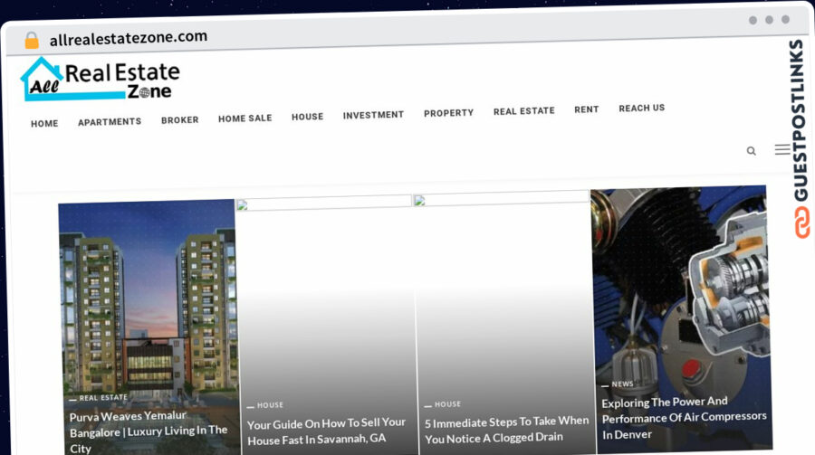Open the Property menu item
This screenshot has width=815, height=455.
[x=448, y=113]
